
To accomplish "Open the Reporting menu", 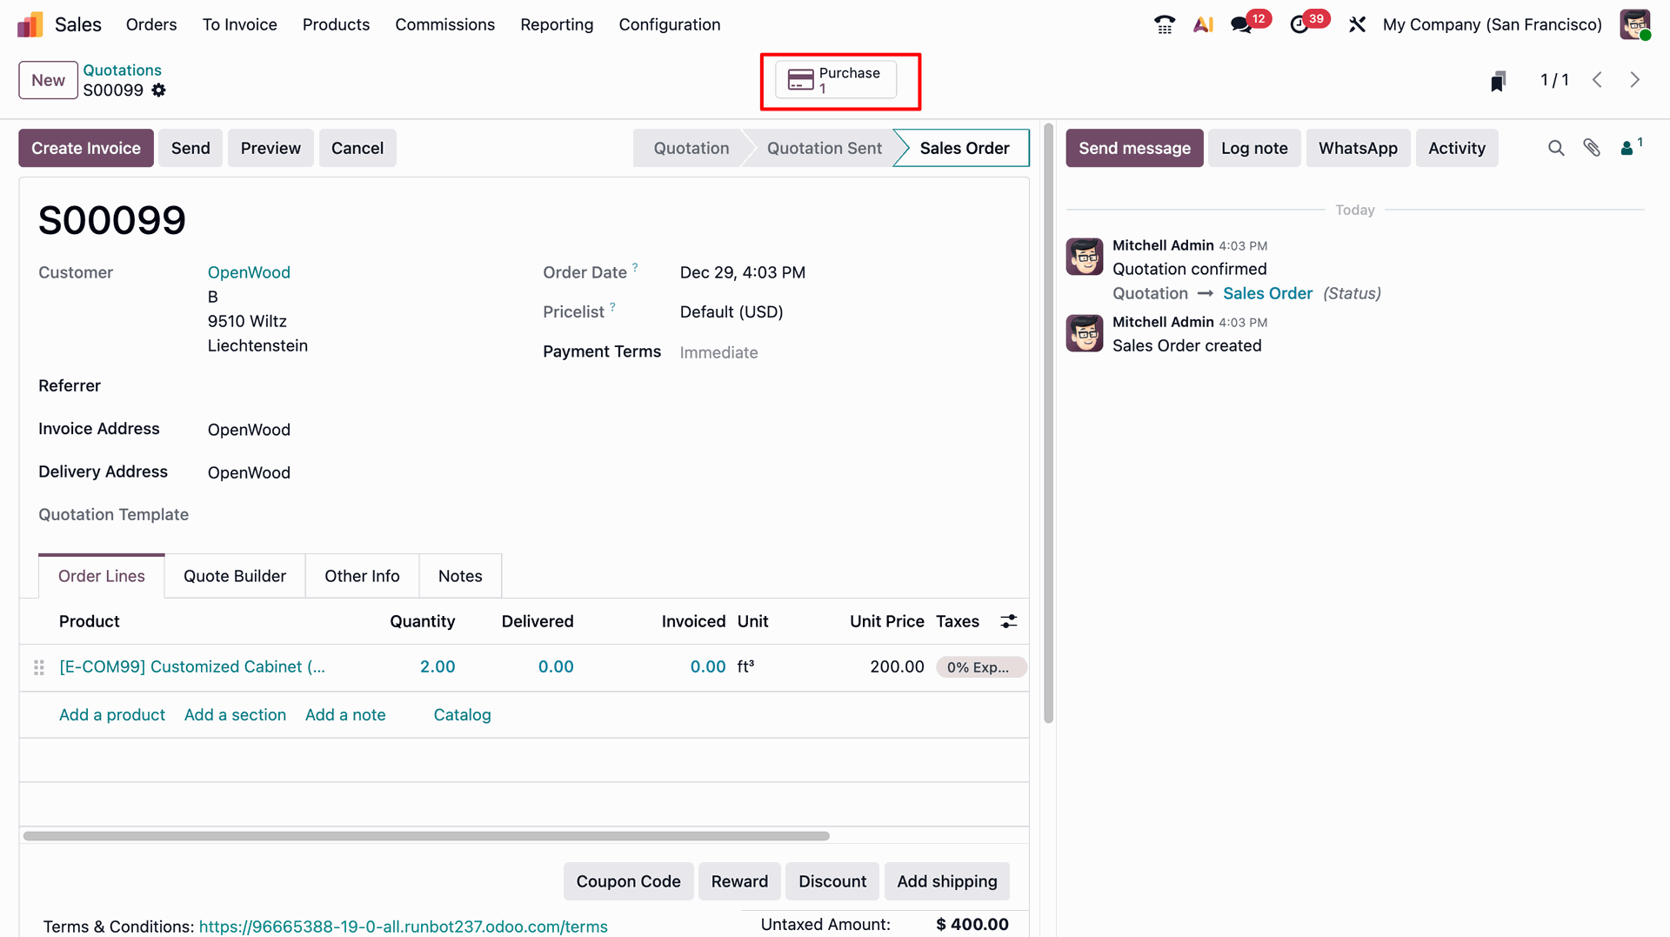I will coord(557,24).
